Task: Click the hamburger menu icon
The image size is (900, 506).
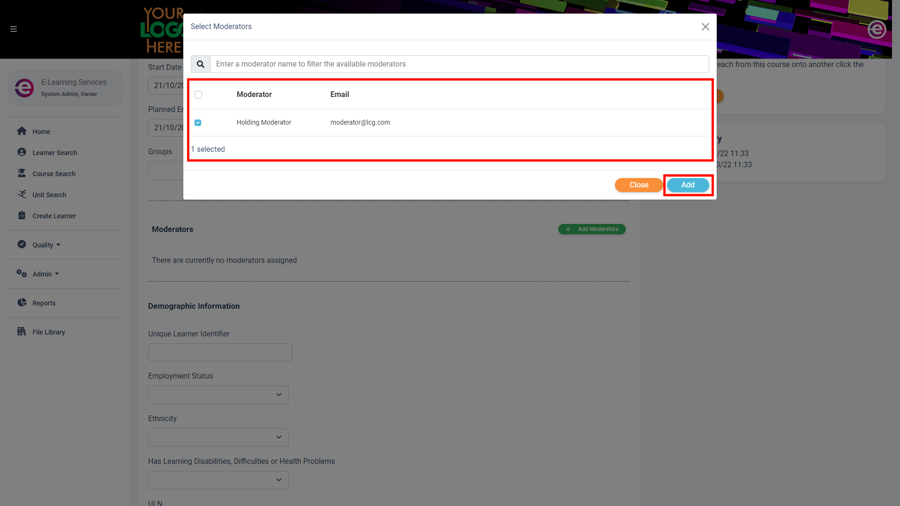Action: click(14, 29)
